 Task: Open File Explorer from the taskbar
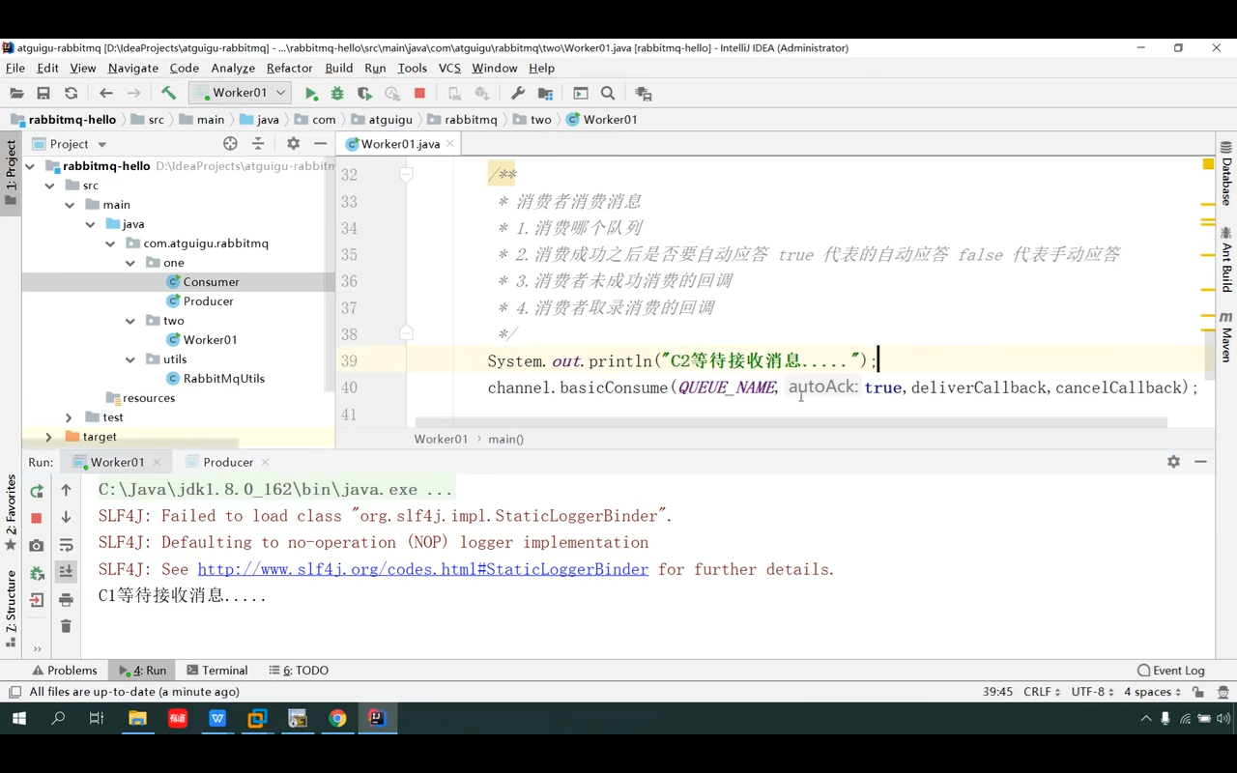pos(137,718)
